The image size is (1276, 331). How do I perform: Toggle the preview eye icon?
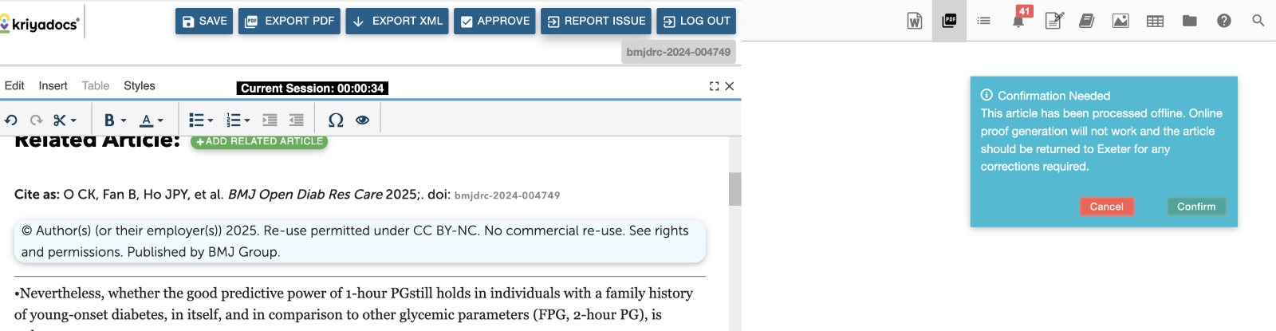[x=362, y=120]
